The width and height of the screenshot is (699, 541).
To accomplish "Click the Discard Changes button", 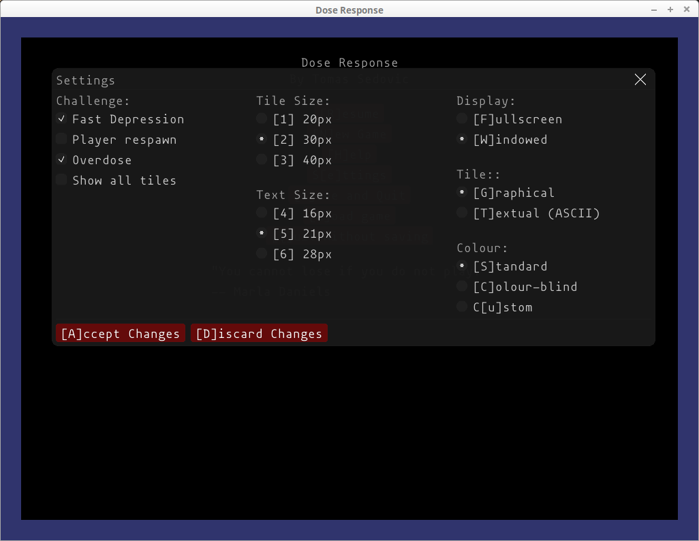I will [259, 333].
